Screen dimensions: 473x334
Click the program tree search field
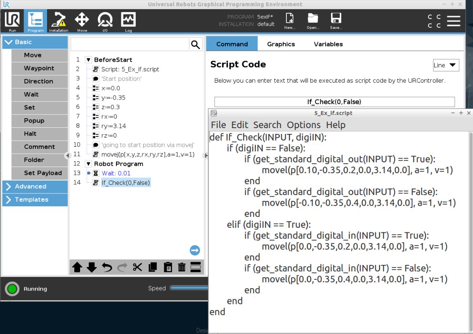[x=130, y=45]
